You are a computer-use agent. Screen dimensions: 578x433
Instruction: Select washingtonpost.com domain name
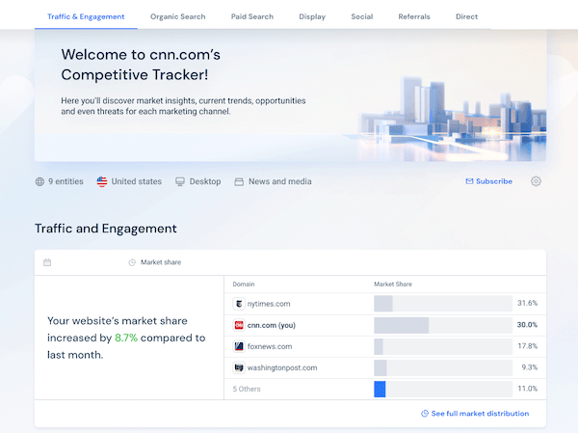[x=282, y=367]
